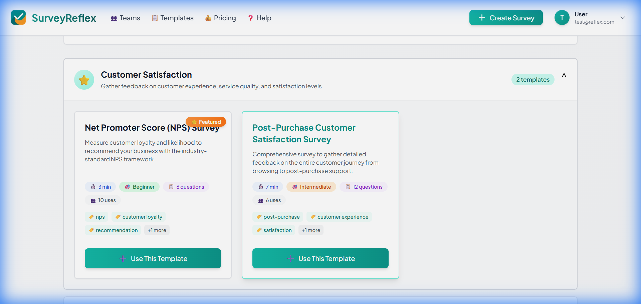The height and width of the screenshot is (304, 641).
Task: Click the stopwatch icon on 3 min badge
Action: [x=93, y=187]
